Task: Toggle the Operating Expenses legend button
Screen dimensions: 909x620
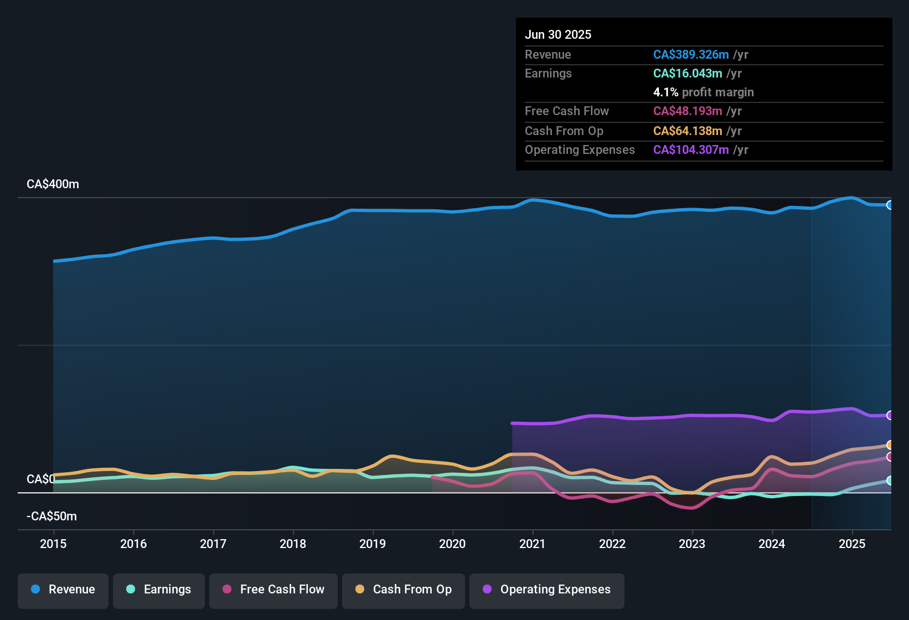Action: (x=547, y=591)
